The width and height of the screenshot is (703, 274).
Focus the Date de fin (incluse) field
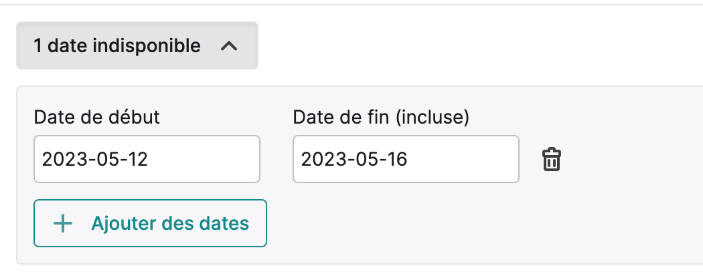[x=406, y=159]
